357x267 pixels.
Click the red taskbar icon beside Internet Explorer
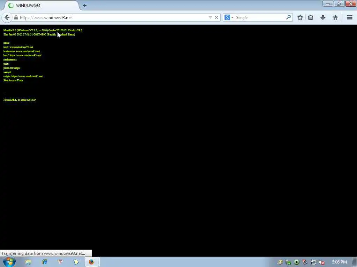(x=60, y=262)
